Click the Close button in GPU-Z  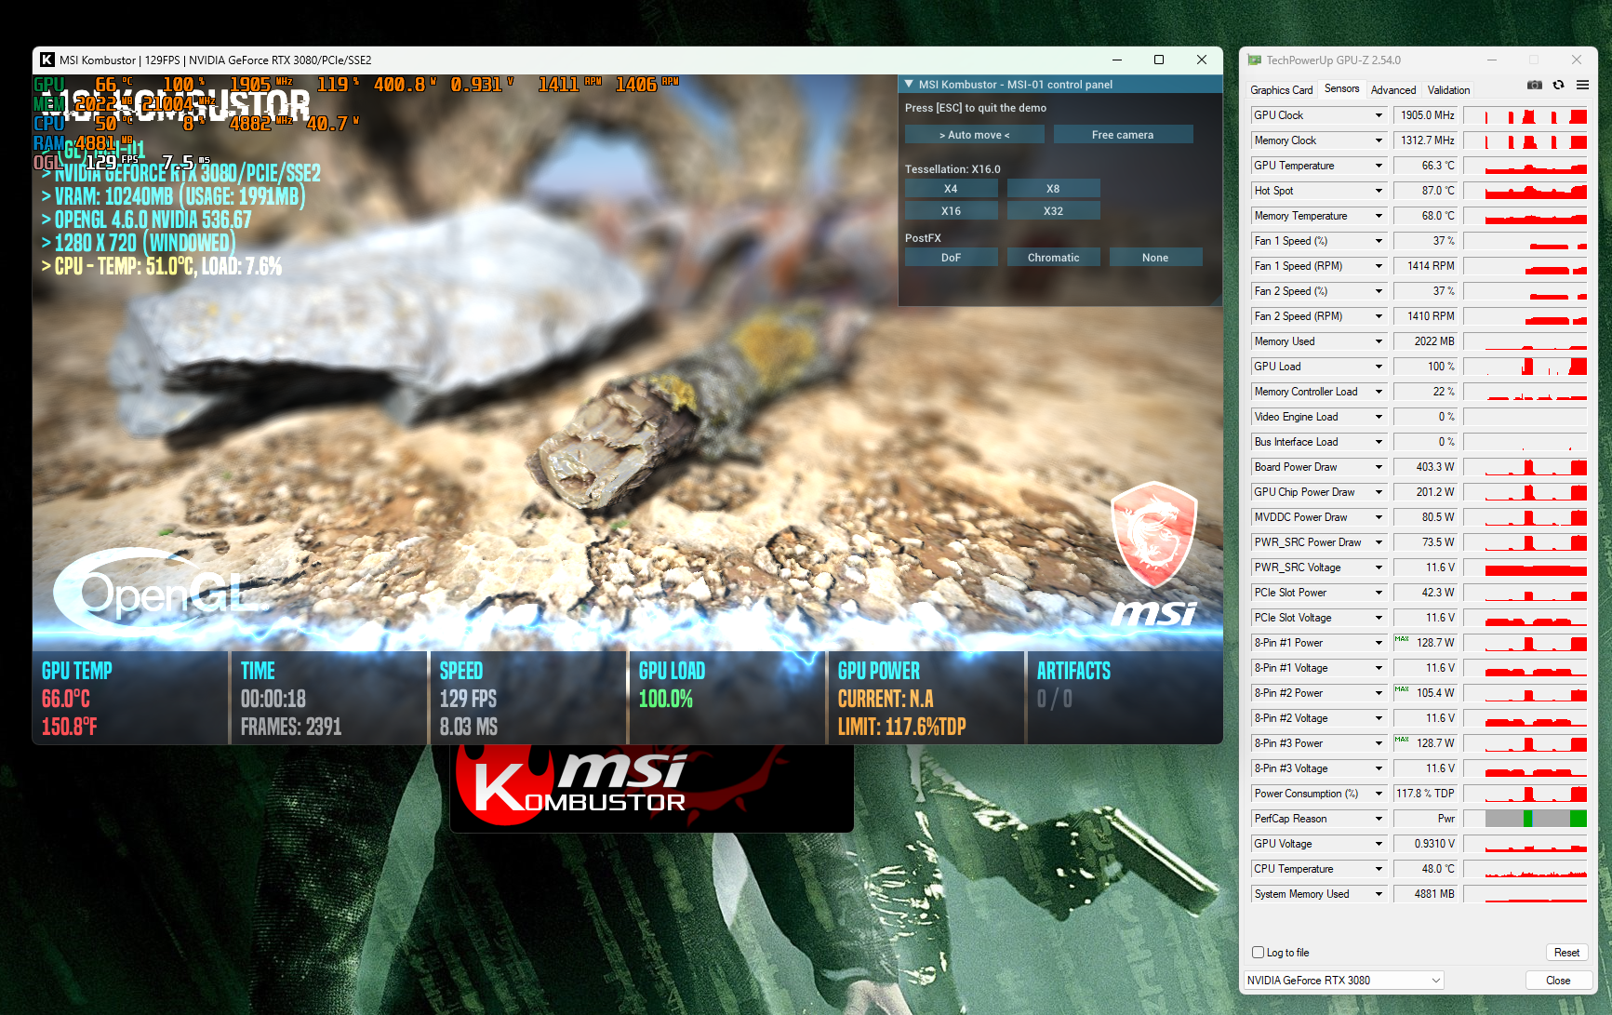click(x=1558, y=981)
